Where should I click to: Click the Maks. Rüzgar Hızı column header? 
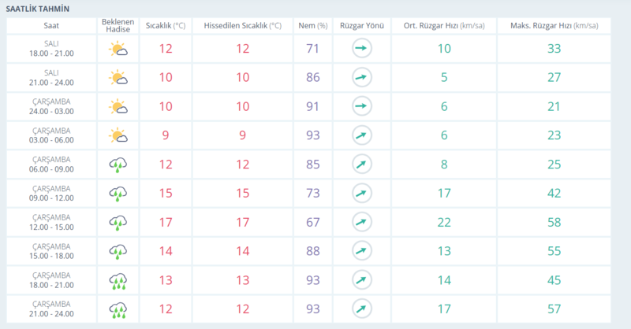554,25
